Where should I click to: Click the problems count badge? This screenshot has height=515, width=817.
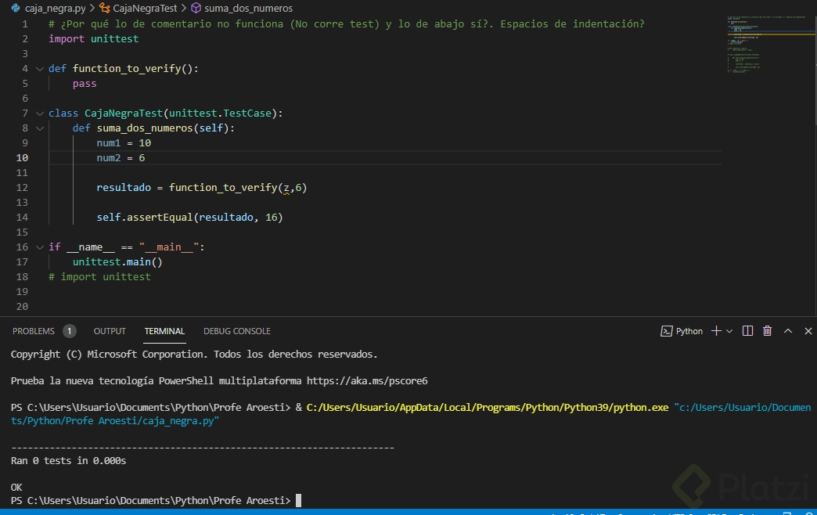[x=70, y=331]
